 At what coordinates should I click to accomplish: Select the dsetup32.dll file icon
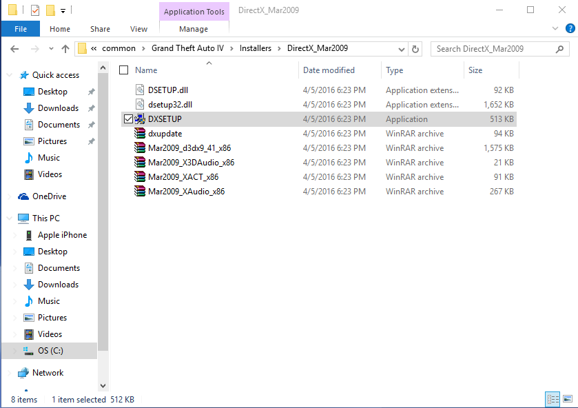pos(140,104)
